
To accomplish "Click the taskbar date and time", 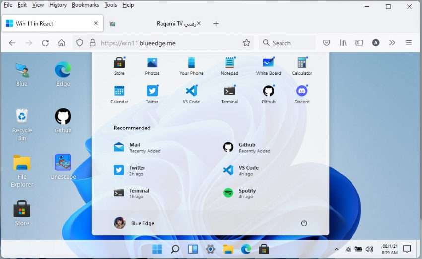I will (389, 249).
